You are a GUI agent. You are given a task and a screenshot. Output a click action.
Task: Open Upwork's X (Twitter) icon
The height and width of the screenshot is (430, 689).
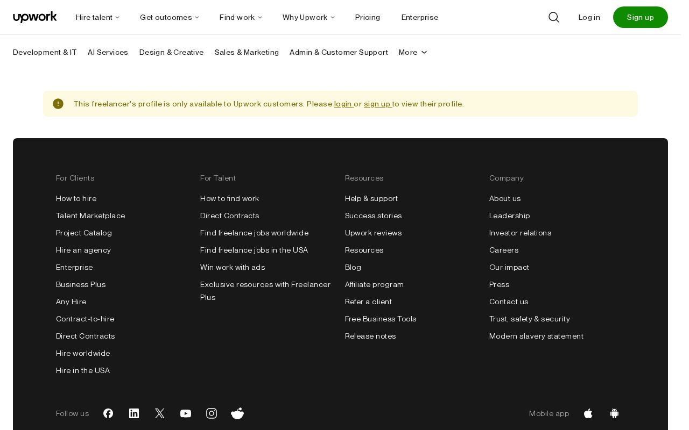pos(160,413)
